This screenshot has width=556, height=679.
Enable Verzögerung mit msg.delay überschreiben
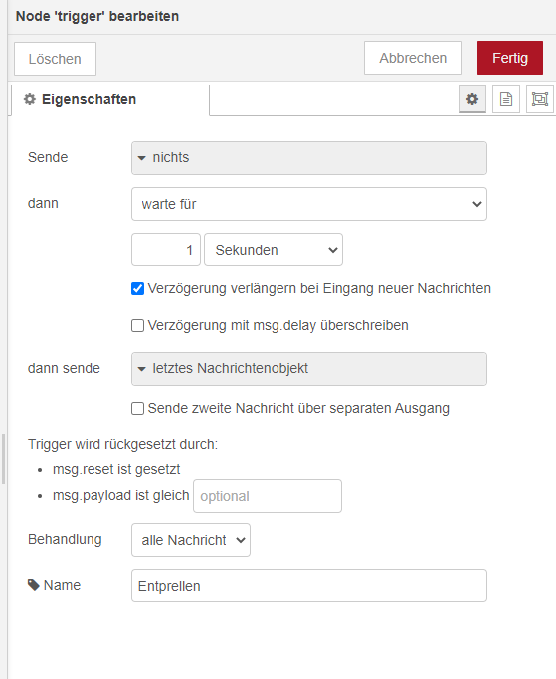pyautogui.click(x=138, y=326)
